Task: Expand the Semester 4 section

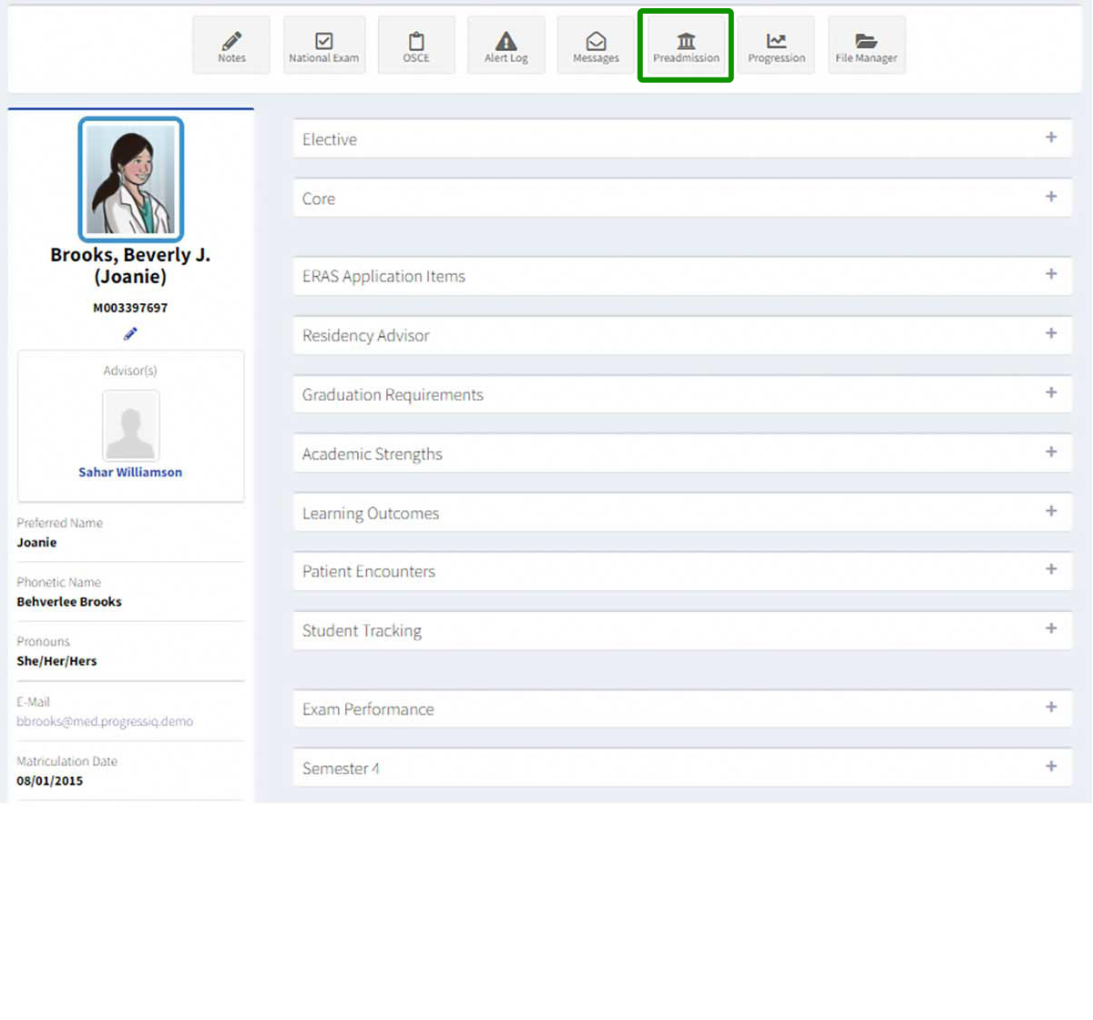Action: pyautogui.click(x=1051, y=767)
